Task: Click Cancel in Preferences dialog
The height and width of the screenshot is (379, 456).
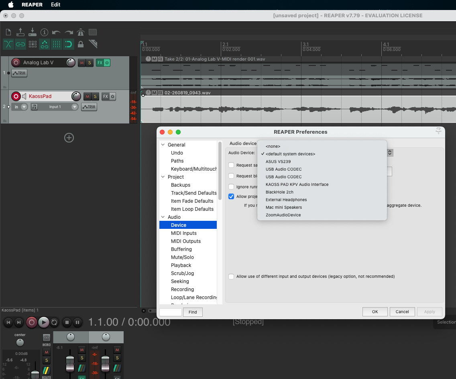Action: 402,312
